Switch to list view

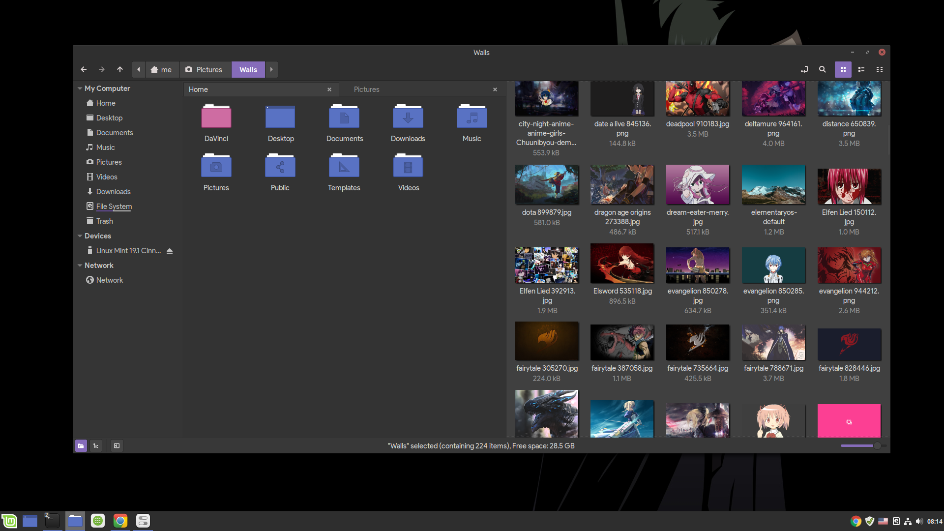click(861, 69)
